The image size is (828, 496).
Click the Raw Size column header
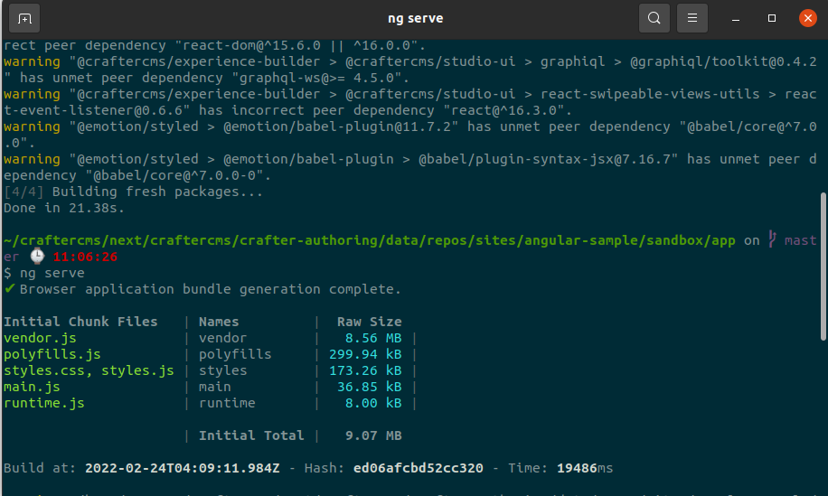(369, 322)
